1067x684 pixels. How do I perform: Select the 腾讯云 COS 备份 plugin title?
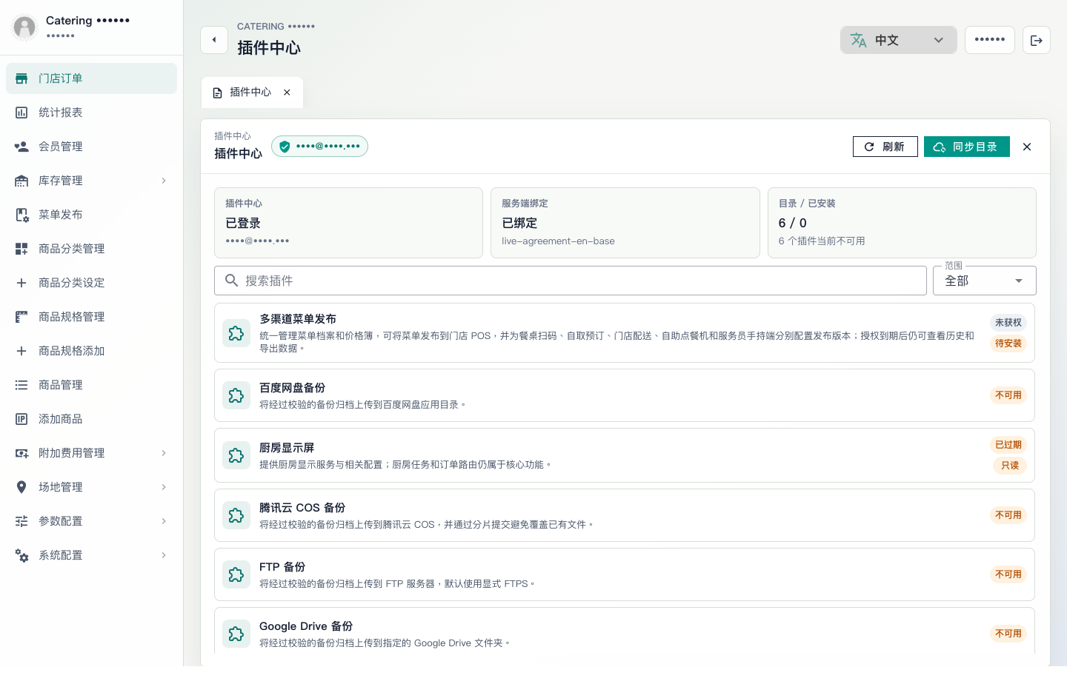[x=302, y=508]
